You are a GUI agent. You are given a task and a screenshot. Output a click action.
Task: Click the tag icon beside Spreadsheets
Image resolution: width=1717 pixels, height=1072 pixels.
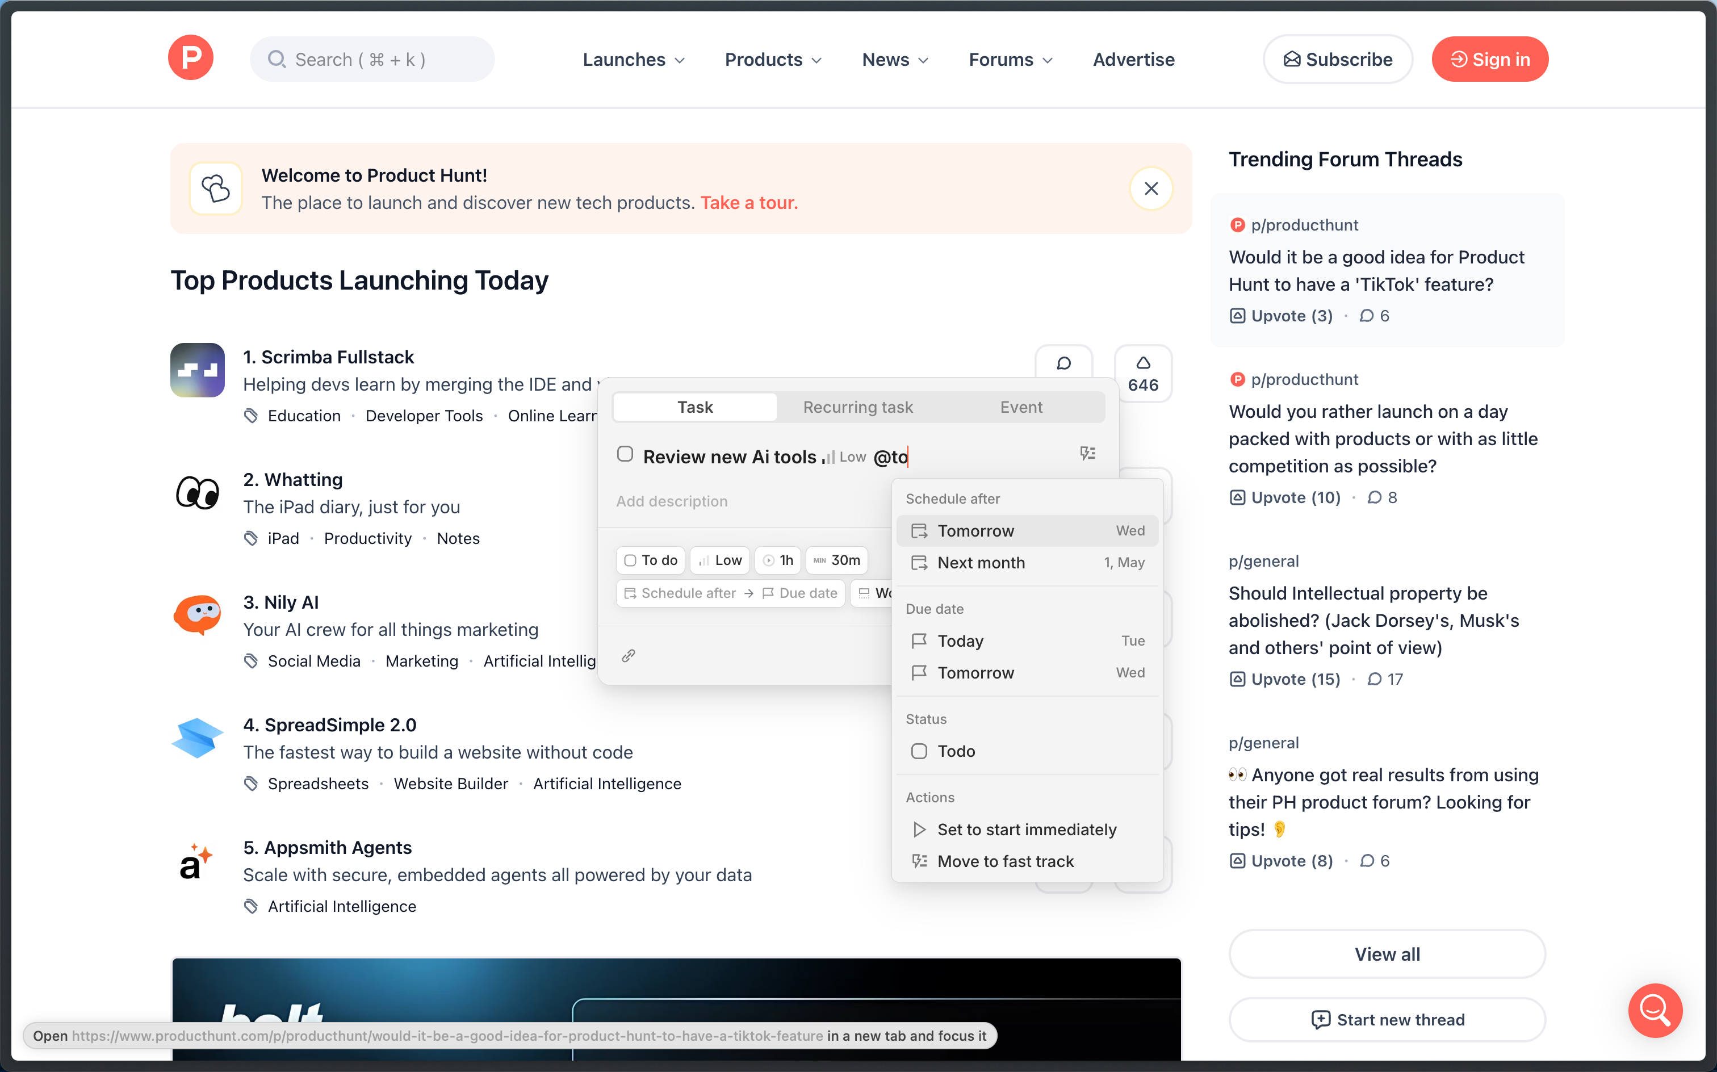[x=250, y=784]
